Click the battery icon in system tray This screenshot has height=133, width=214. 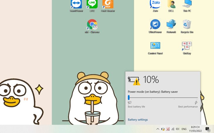(163, 129)
